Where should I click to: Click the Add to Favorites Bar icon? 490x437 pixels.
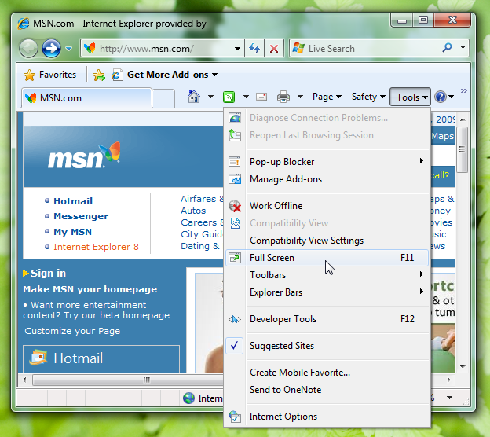pyautogui.click(x=99, y=75)
